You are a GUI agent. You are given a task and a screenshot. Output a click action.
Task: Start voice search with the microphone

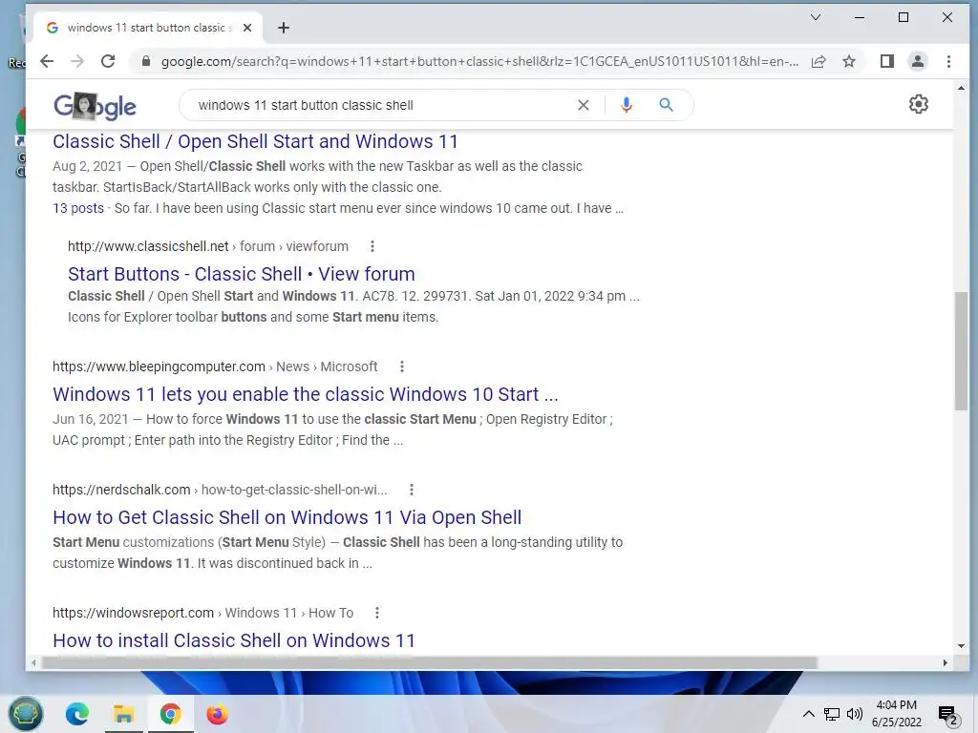627,105
